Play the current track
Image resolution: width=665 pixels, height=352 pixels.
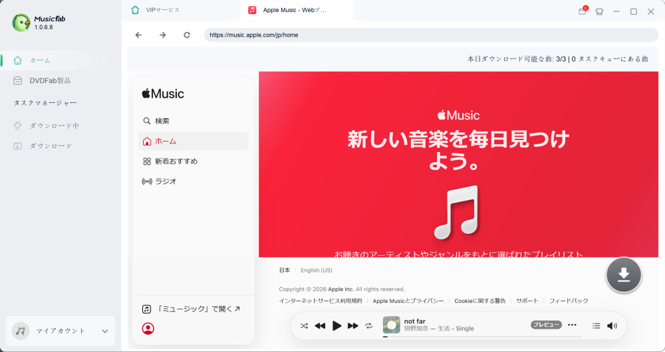tap(336, 325)
